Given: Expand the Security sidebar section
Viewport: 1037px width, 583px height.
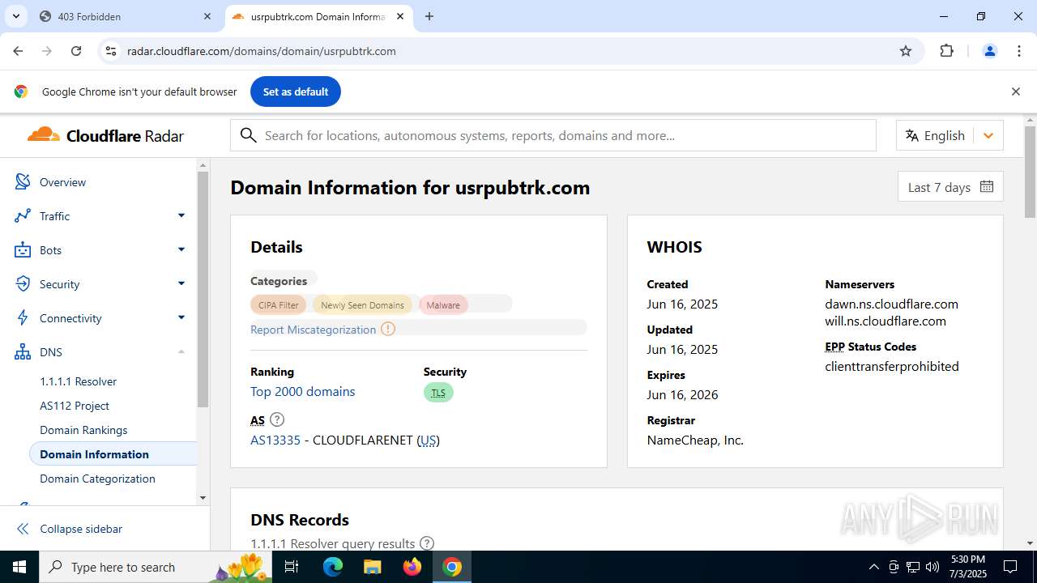Looking at the screenshot, I should [181, 283].
